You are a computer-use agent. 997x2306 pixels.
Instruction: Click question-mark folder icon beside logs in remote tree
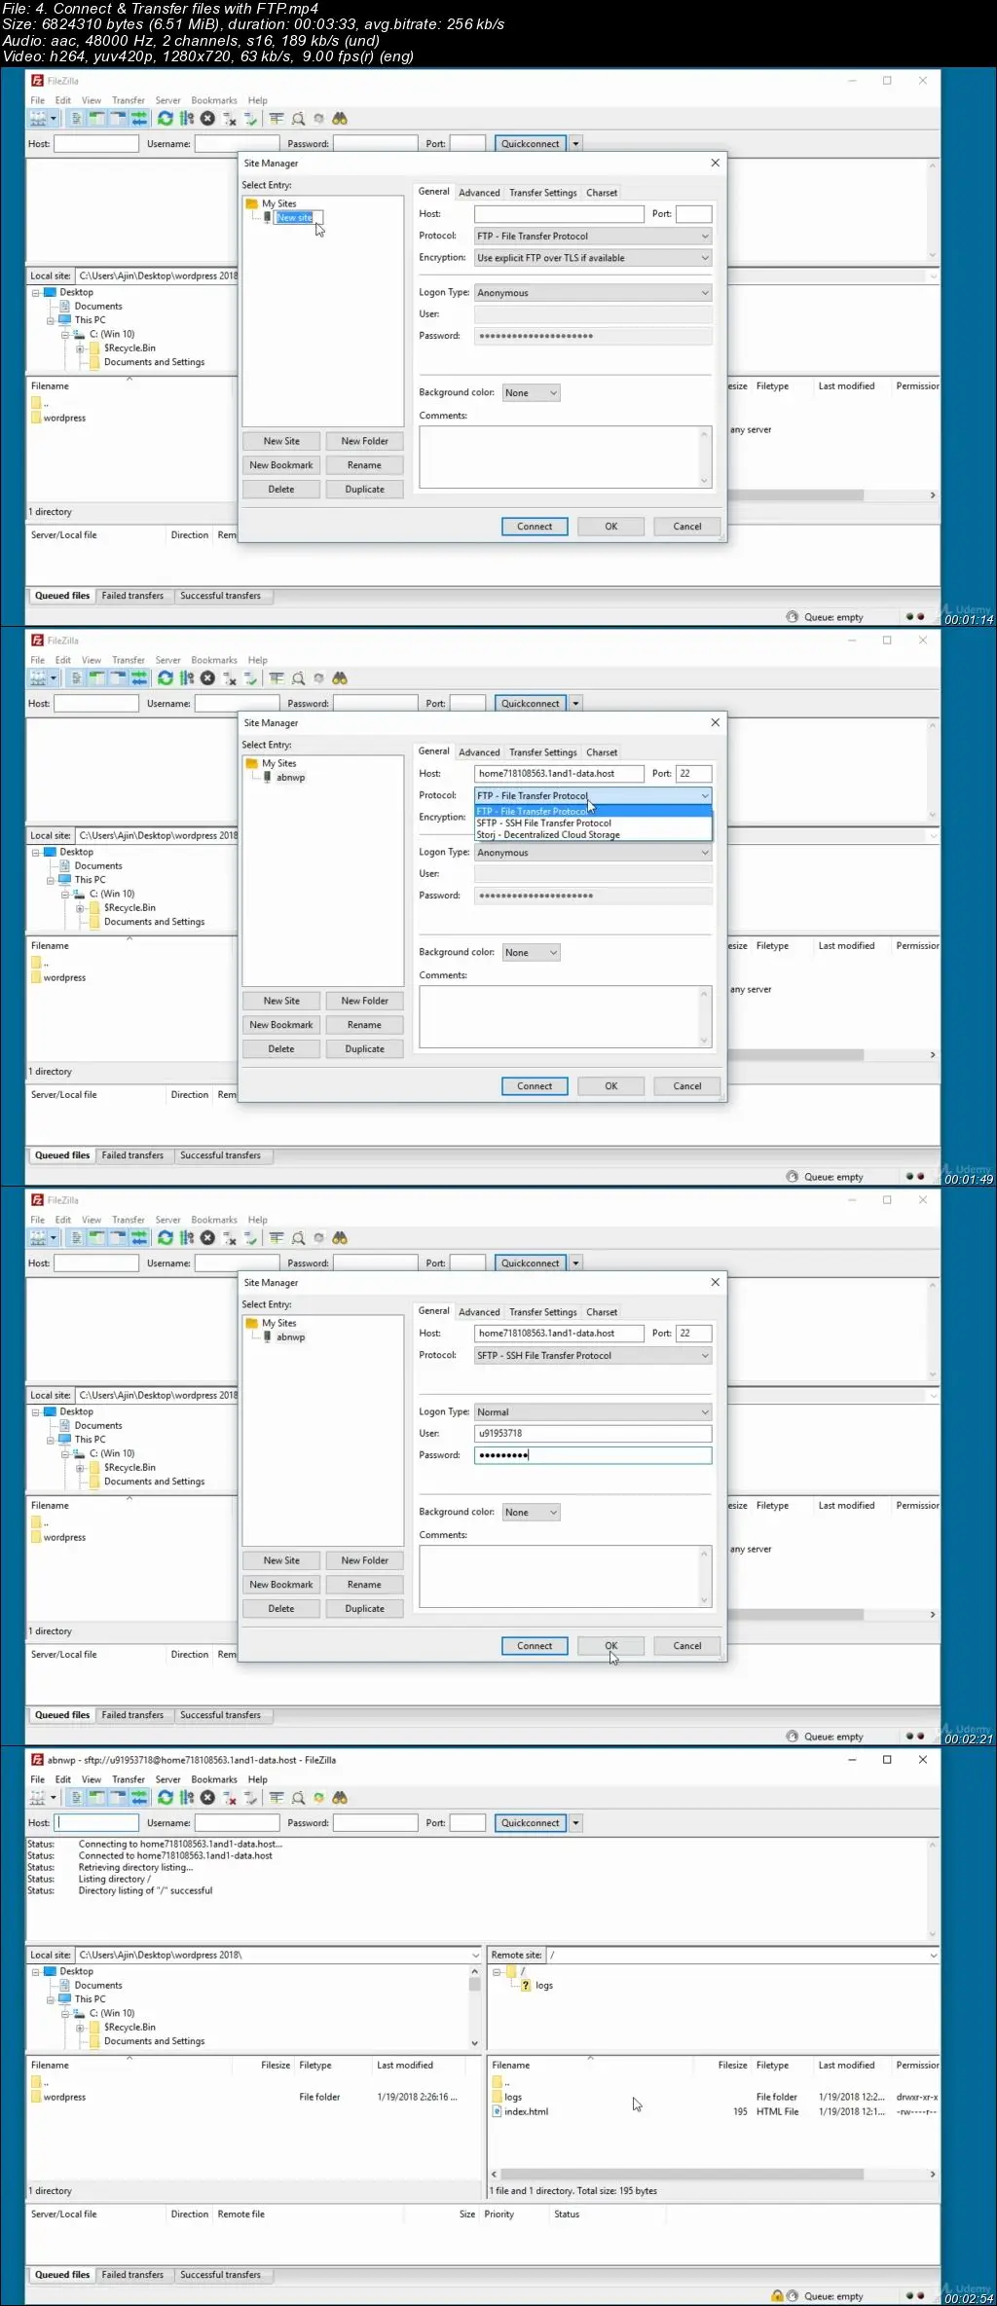pyautogui.click(x=526, y=1985)
